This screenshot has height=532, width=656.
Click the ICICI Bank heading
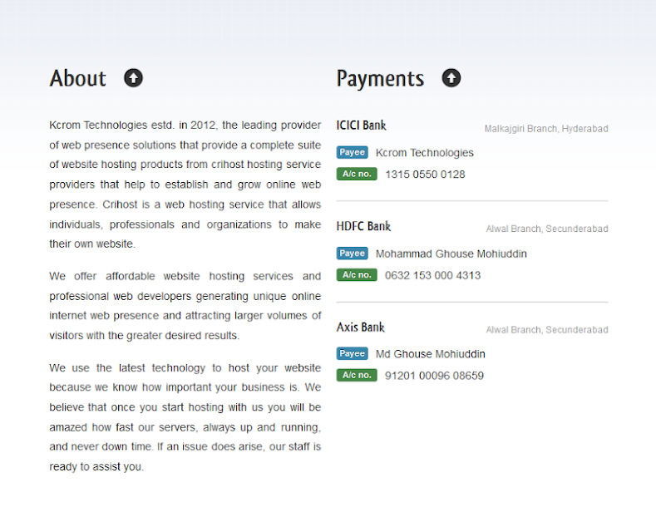pos(362,125)
